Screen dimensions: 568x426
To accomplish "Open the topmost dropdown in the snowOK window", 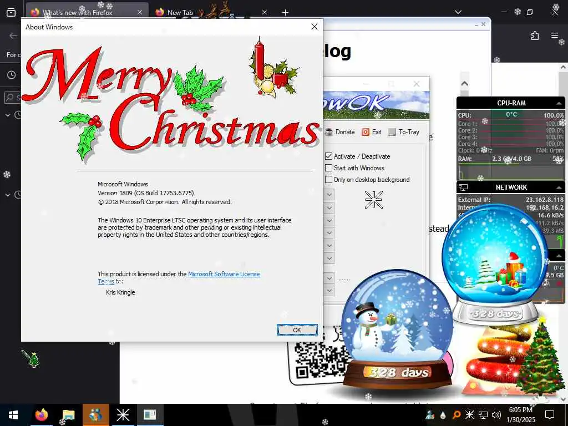I will pyautogui.click(x=329, y=195).
